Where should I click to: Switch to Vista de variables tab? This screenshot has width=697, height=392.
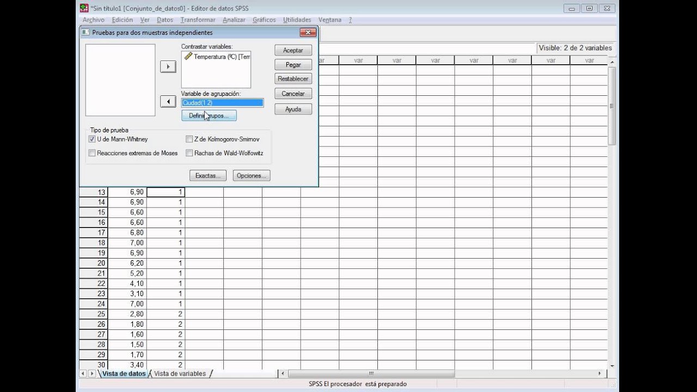pyautogui.click(x=180, y=373)
